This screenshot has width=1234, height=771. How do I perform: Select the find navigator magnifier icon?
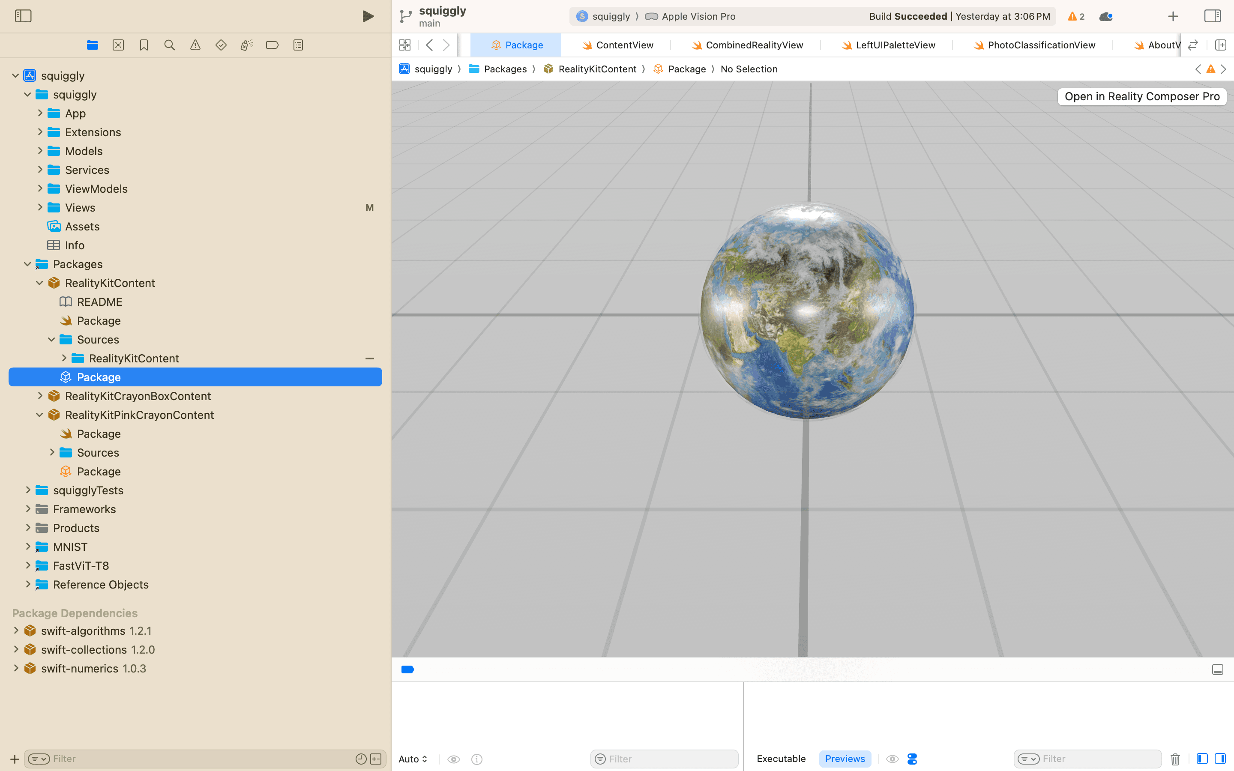point(169,45)
